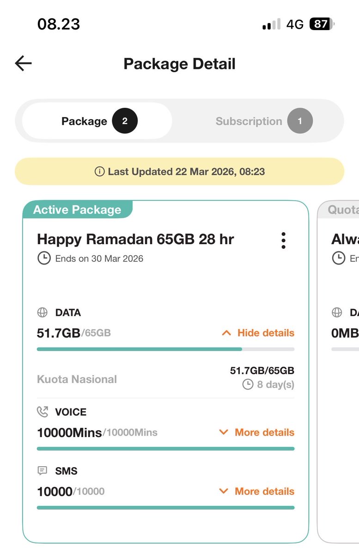
Task: Tap the clock icon beside Ends on 30 Mar 2026
Action: [44, 259]
